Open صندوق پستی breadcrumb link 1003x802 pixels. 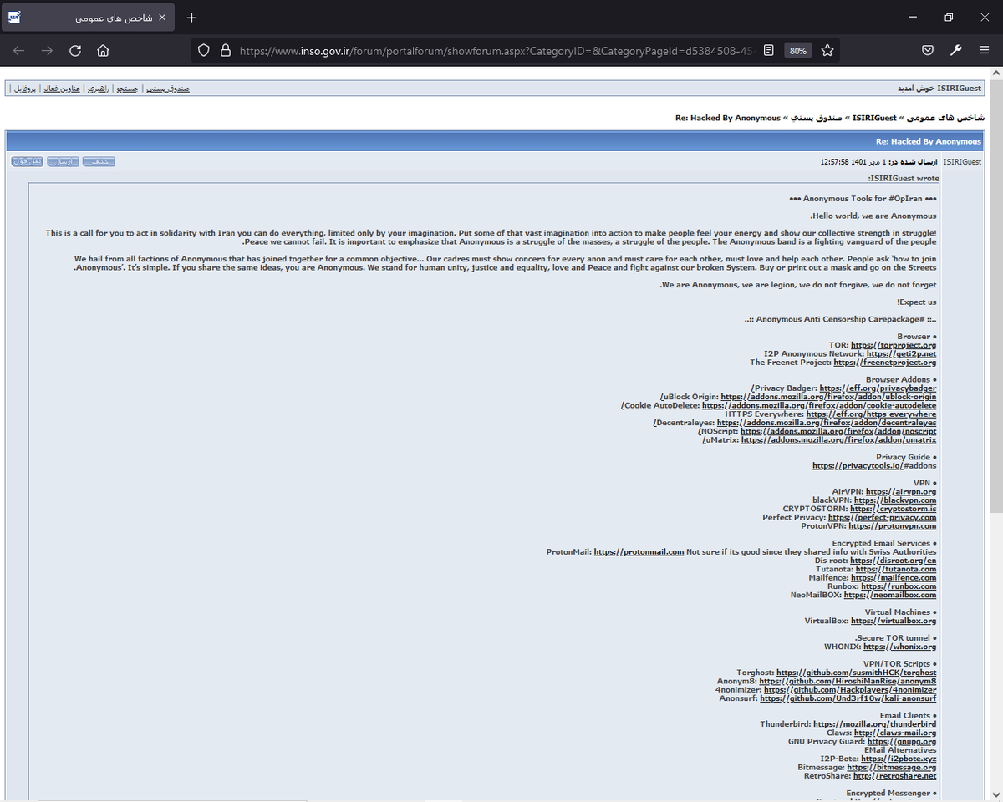point(817,118)
